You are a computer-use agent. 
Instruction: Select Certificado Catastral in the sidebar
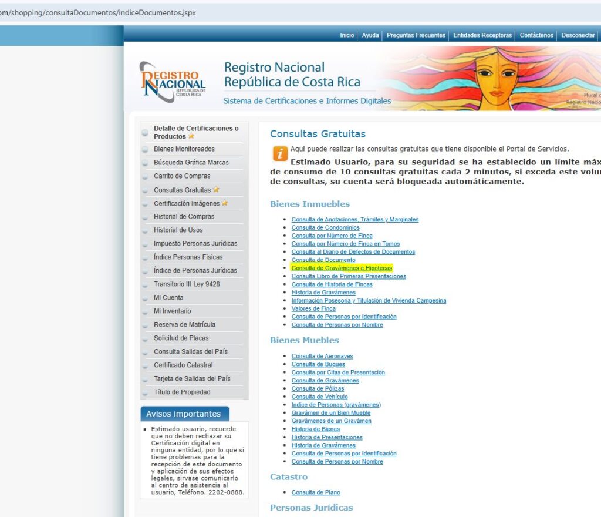click(183, 365)
